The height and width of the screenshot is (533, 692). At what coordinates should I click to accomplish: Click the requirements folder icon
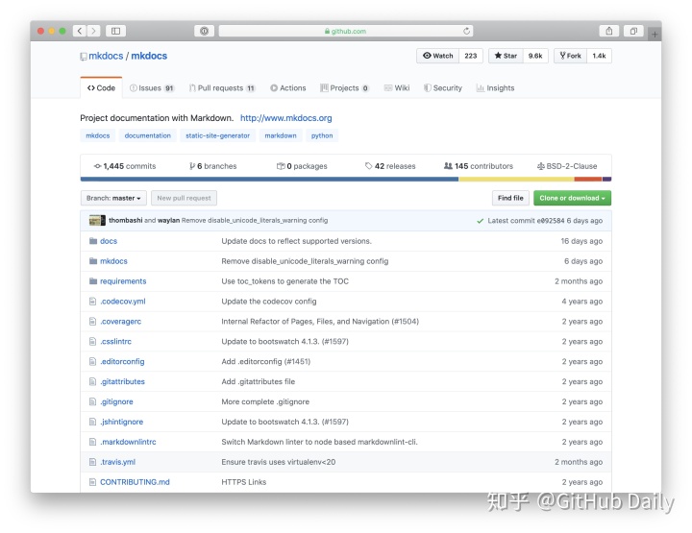pyautogui.click(x=93, y=280)
